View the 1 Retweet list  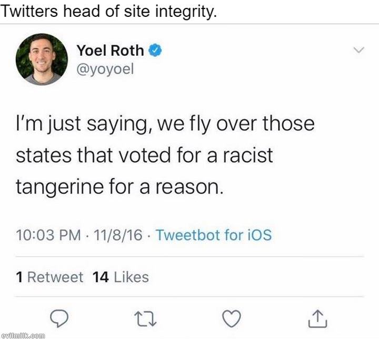pos(49,277)
